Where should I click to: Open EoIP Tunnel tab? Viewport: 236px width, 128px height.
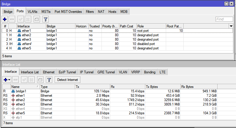(67, 72)
